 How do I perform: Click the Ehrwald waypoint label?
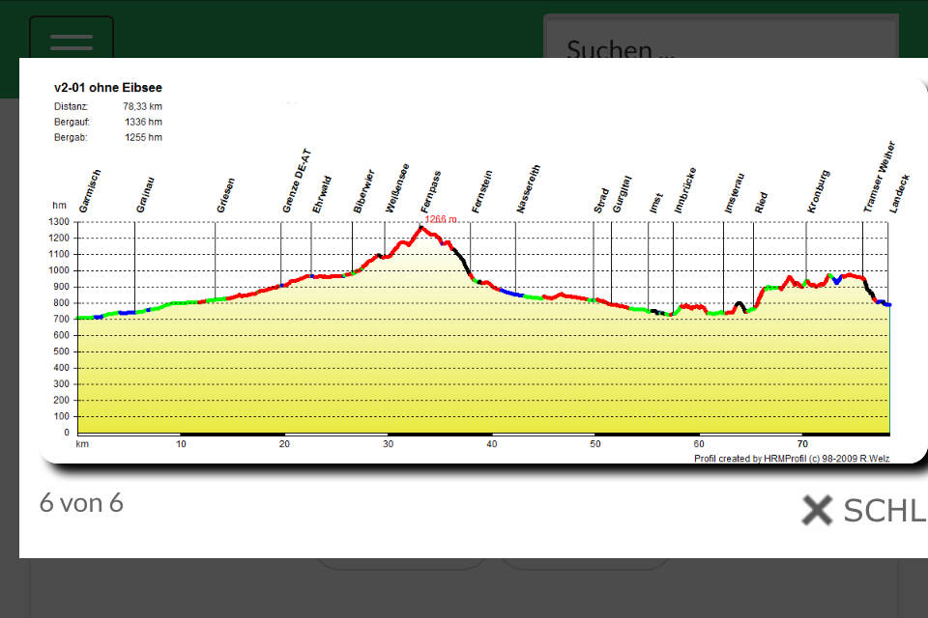pyautogui.click(x=322, y=194)
